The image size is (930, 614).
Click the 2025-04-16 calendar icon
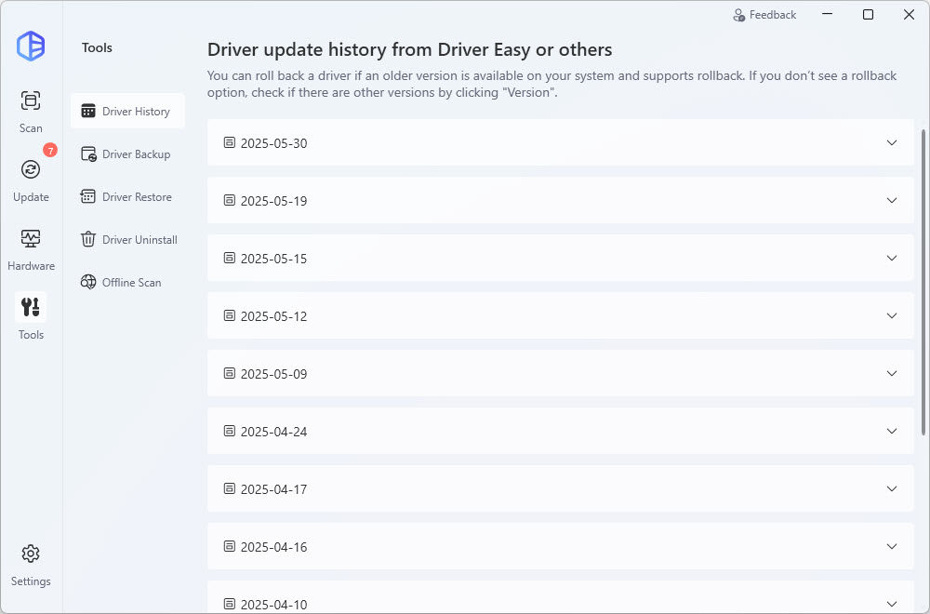pyautogui.click(x=230, y=547)
